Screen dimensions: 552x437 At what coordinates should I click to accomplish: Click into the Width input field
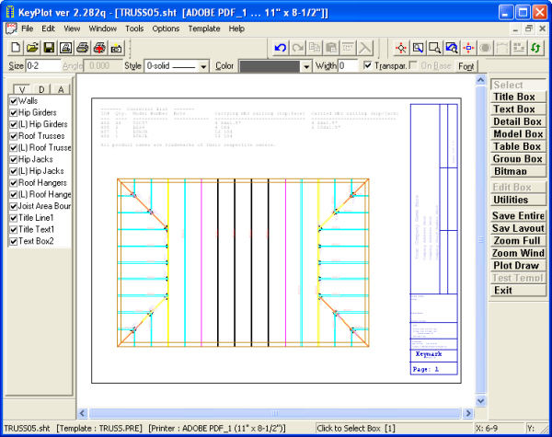point(348,66)
